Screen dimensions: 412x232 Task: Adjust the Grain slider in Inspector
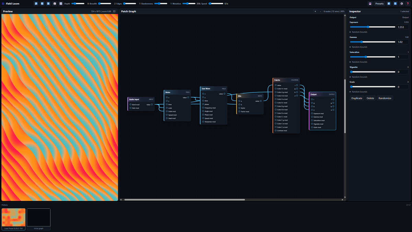point(373,87)
